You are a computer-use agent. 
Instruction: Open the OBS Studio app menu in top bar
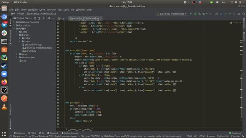pyautogui.click(x=20, y=2)
